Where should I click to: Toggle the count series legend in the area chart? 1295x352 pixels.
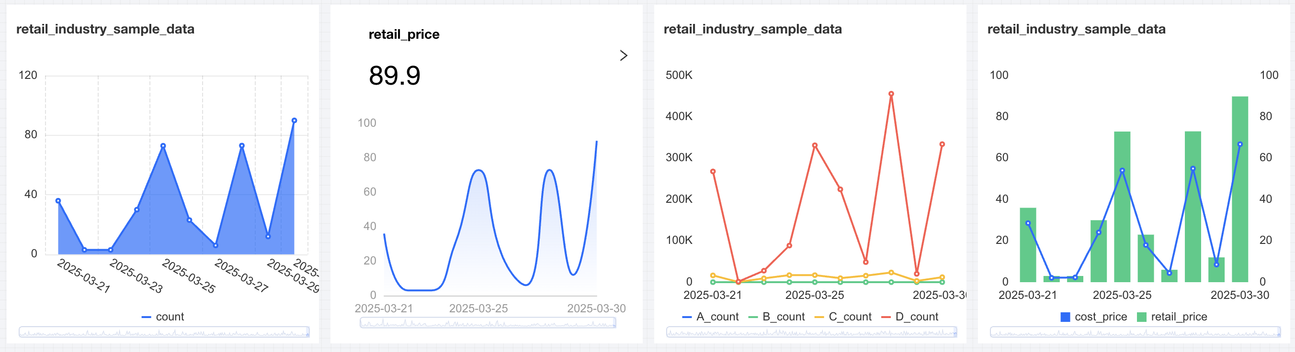[163, 317]
